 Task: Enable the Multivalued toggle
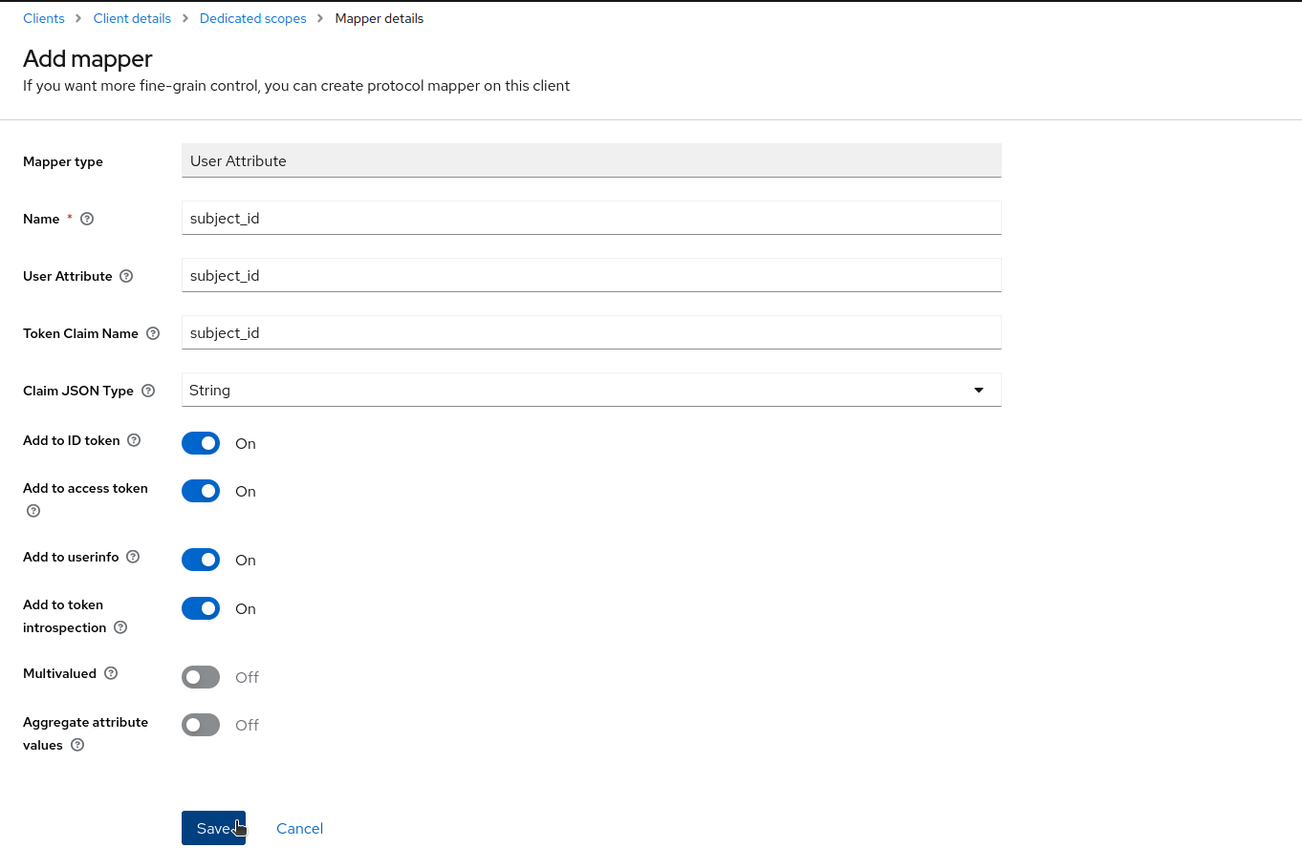201,677
